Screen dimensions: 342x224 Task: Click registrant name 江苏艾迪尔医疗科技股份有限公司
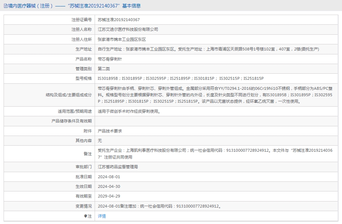click(128, 29)
